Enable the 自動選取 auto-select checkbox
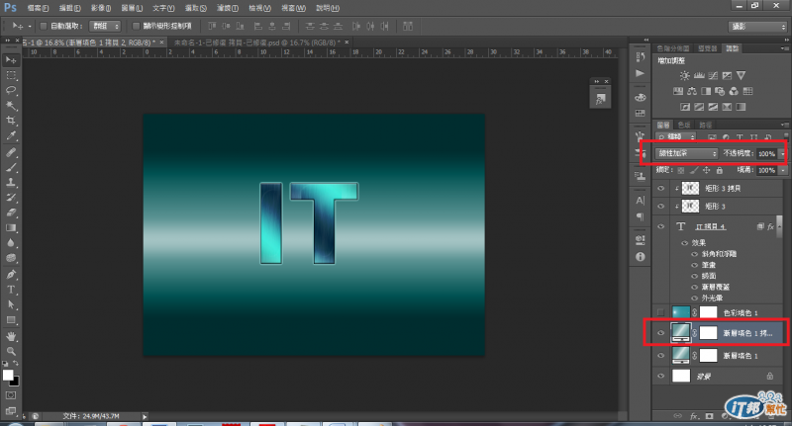 pyautogui.click(x=43, y=26)
